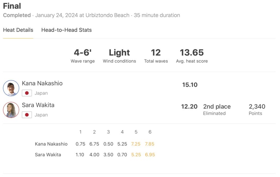Click the 13.65 average heat score stat
Viewport: 280px width, 177px height.
(192, 53)
